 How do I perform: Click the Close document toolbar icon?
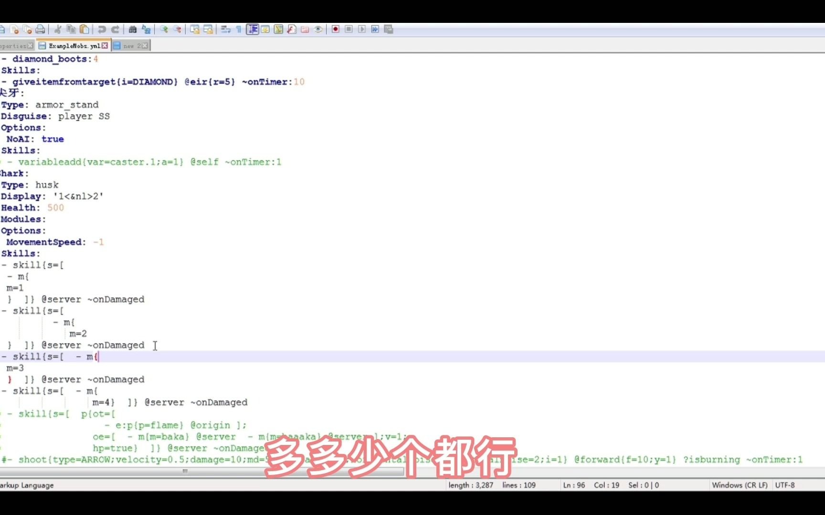pyautogui.click(x=14, y=30)
